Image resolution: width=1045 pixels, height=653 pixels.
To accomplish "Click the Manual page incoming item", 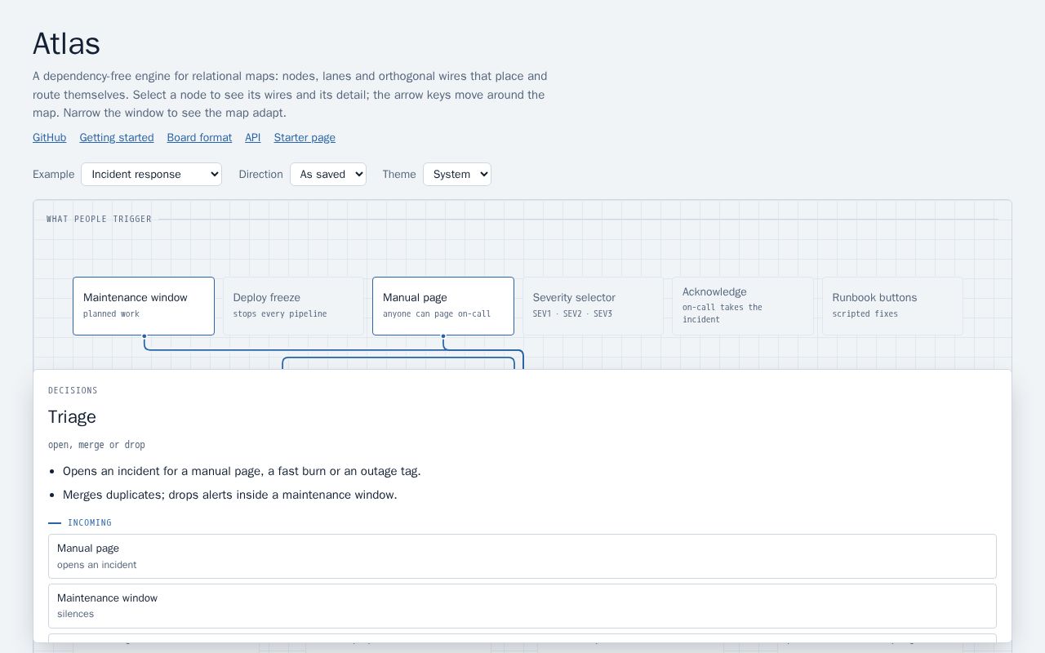I will click(x=522, y=556).
